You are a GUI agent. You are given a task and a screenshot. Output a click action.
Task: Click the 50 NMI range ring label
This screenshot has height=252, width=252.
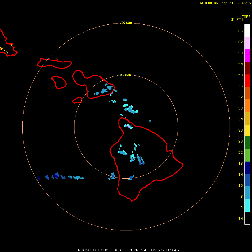click(126, 75)
